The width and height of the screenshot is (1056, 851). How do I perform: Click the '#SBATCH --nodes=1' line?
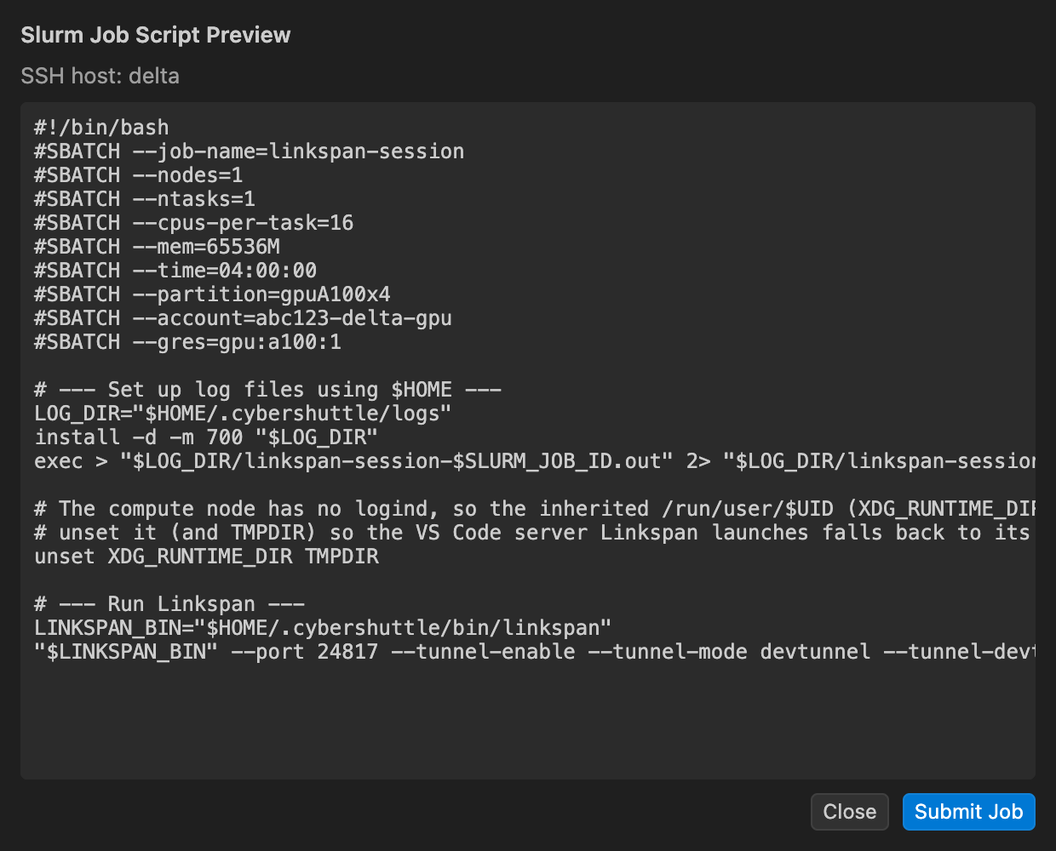pos(139,175)
